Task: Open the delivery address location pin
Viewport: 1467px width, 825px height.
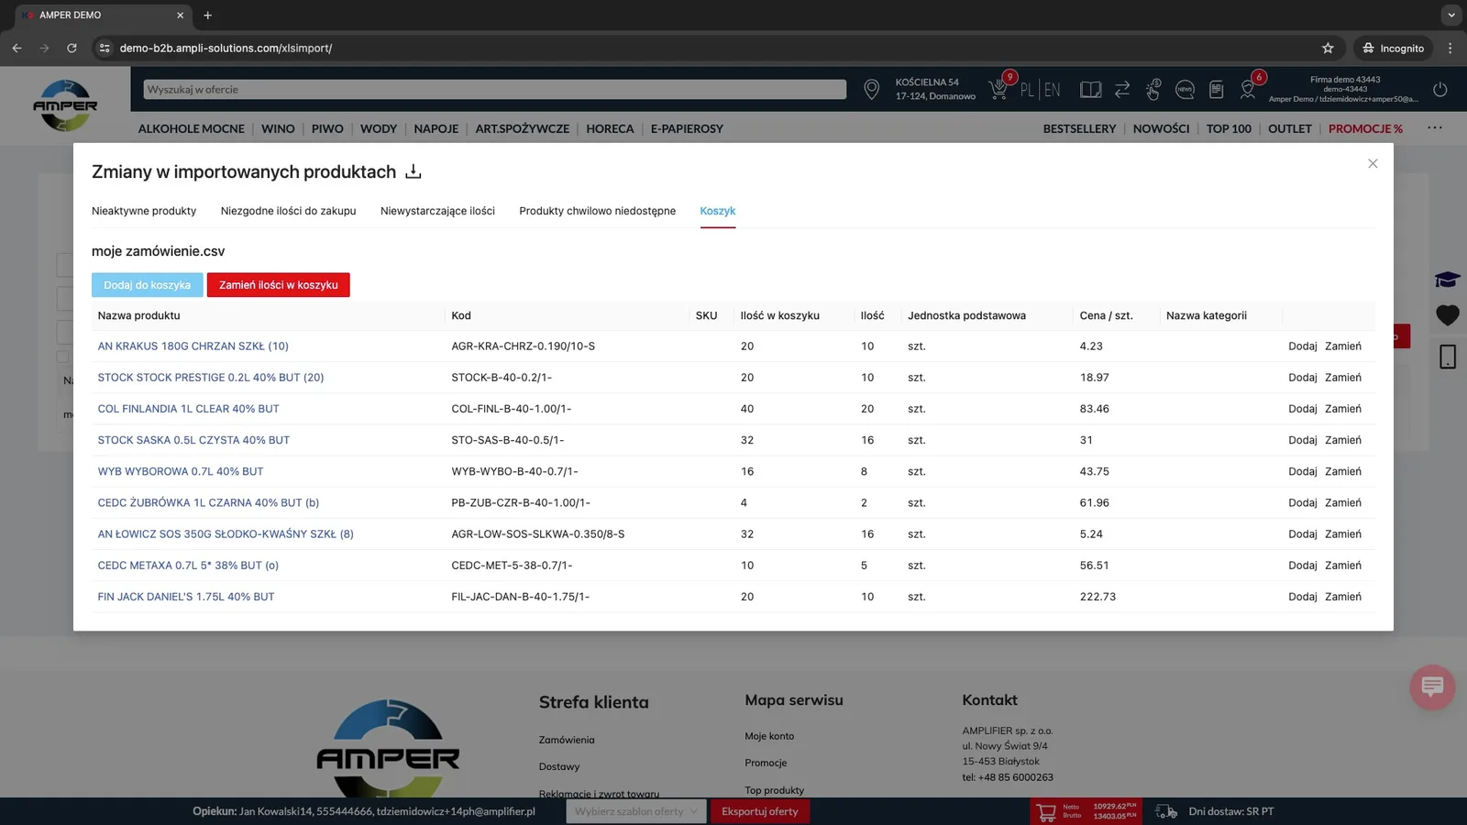Action: [872, 89]
